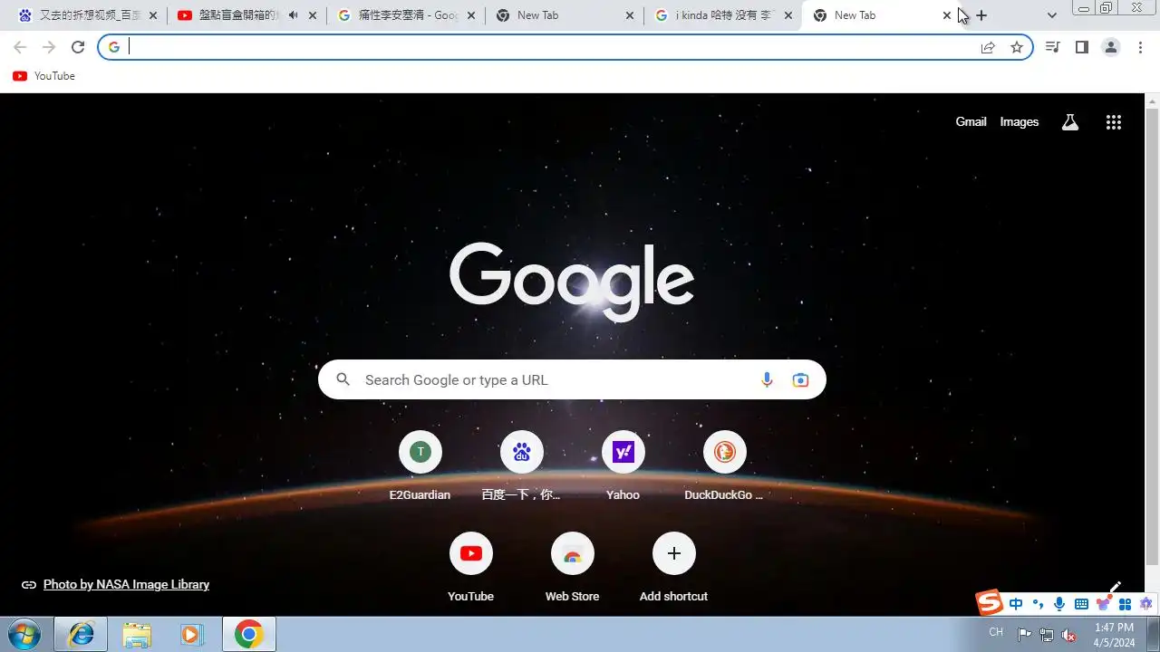The height and width of the screenshot is (652, 1160).
Task: Reload the current page
Action: (78, 47)
